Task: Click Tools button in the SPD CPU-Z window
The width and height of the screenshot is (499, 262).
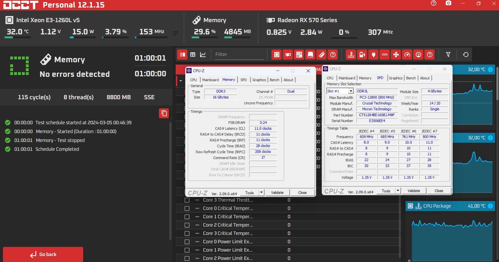Action: [386, 191]
